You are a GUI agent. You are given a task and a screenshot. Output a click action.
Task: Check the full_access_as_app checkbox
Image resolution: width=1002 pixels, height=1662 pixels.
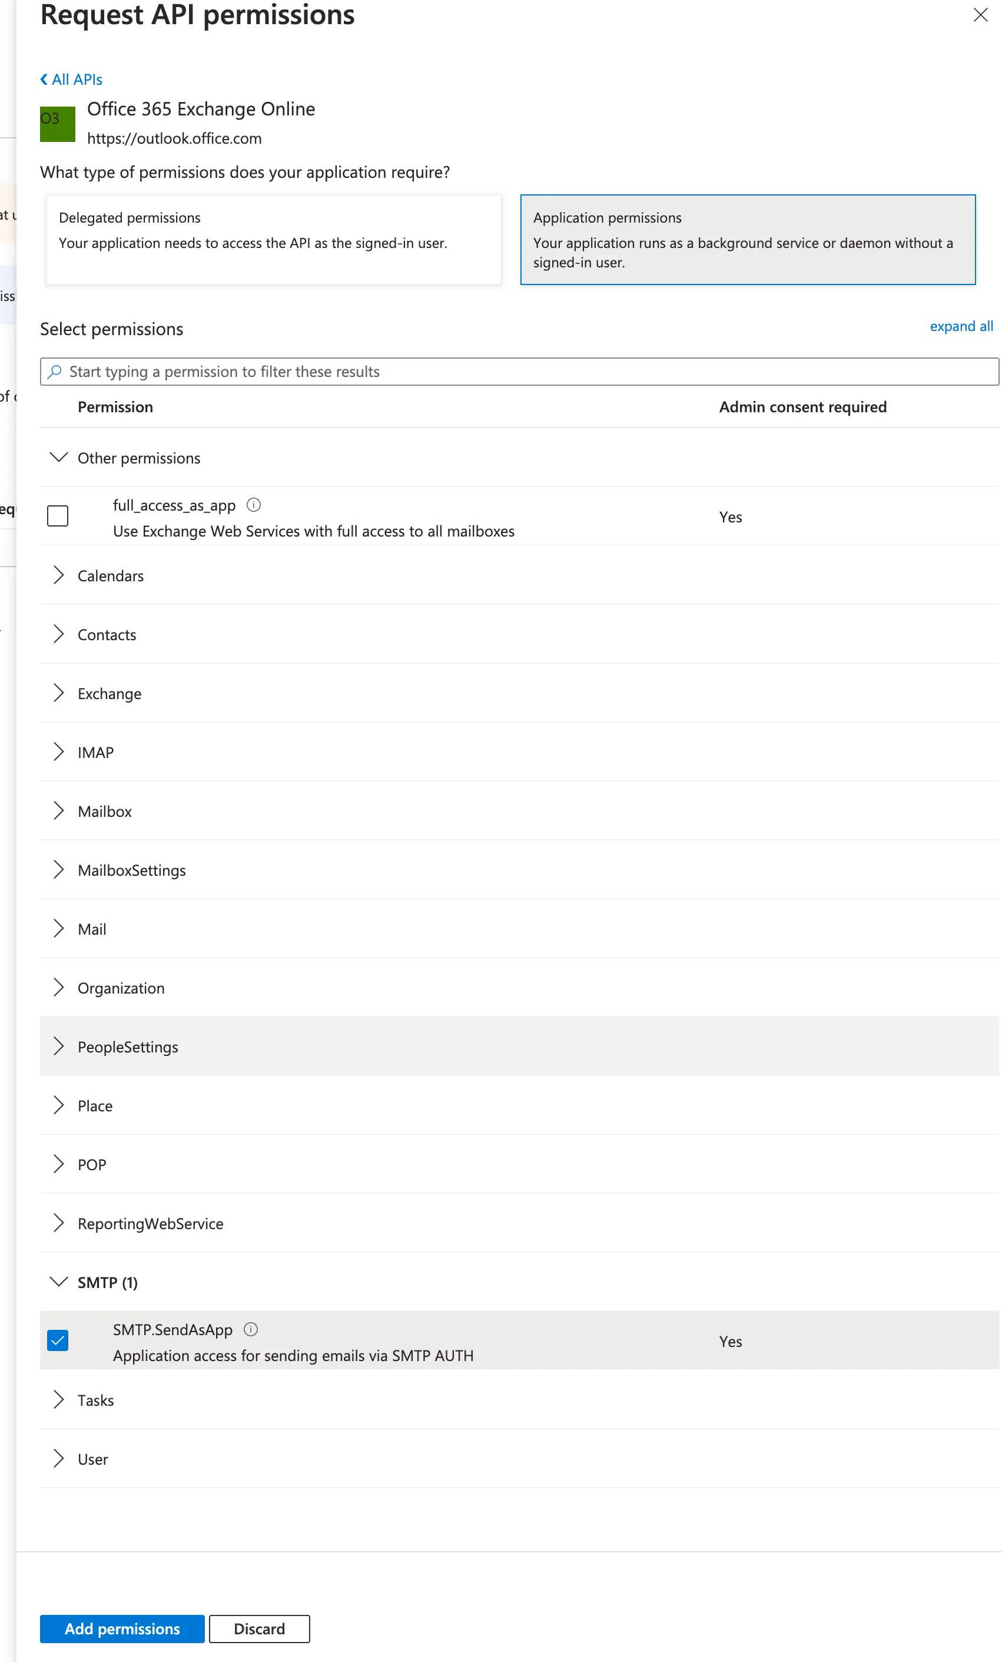(x=58, y=516)
